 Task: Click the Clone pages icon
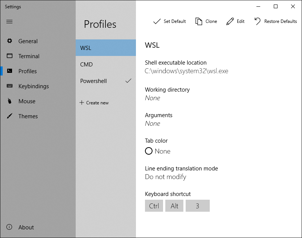tap(198, 21)
